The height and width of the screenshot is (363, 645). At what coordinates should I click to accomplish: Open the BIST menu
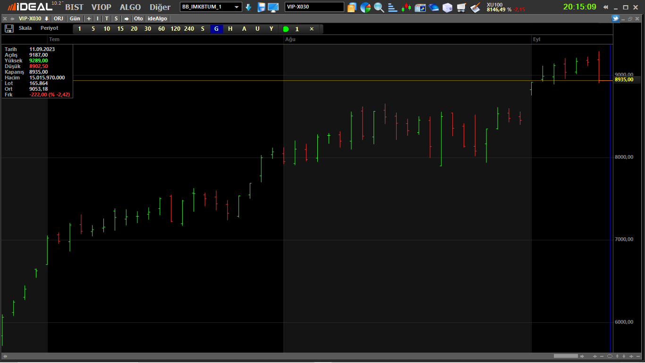(74, 7)
